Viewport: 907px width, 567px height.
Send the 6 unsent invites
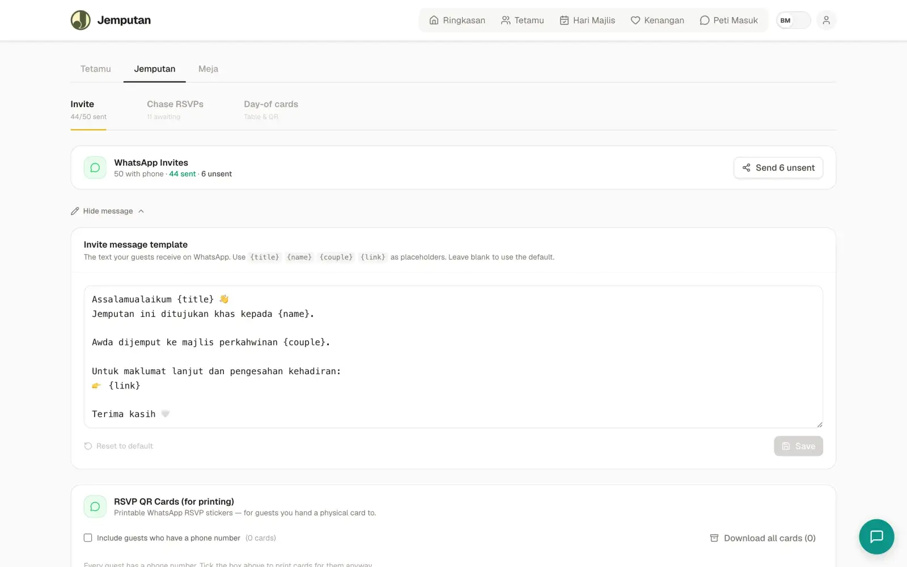click(x=778, y=168)
